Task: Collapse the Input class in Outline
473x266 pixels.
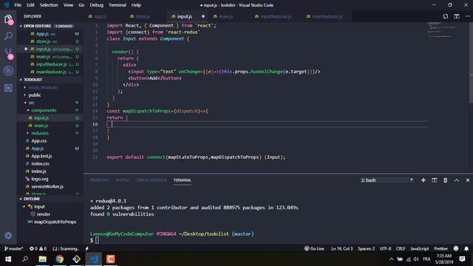Action: click(x=24, y=207)
